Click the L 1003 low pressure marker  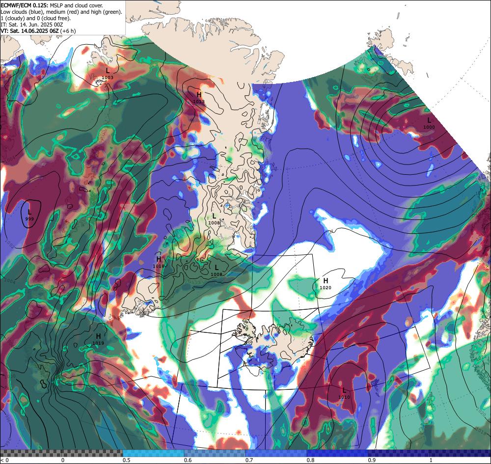(x=108, y=74)
